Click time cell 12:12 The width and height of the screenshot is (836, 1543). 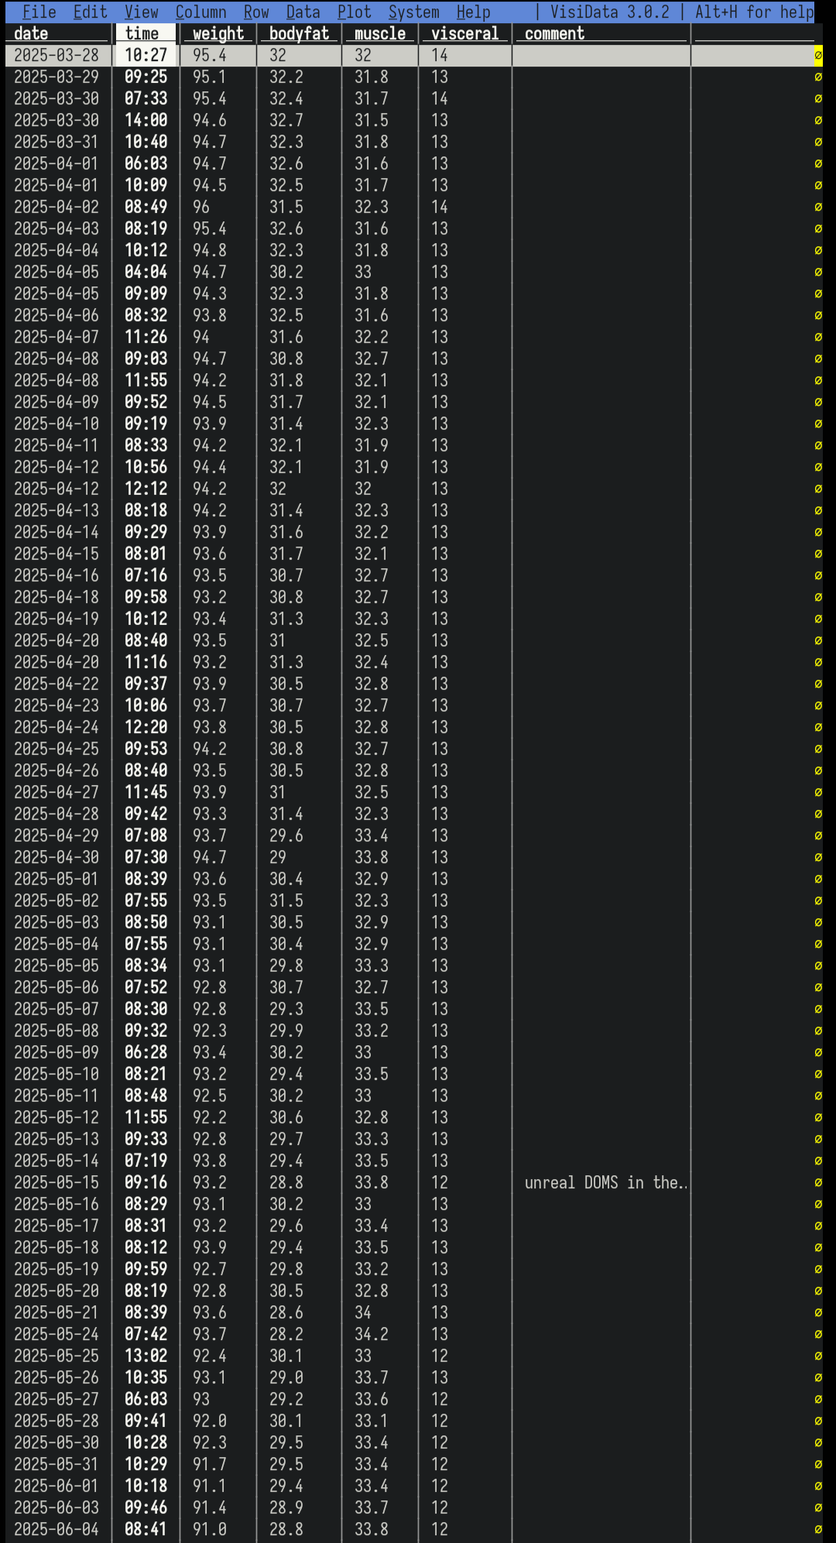pos(146,489)
